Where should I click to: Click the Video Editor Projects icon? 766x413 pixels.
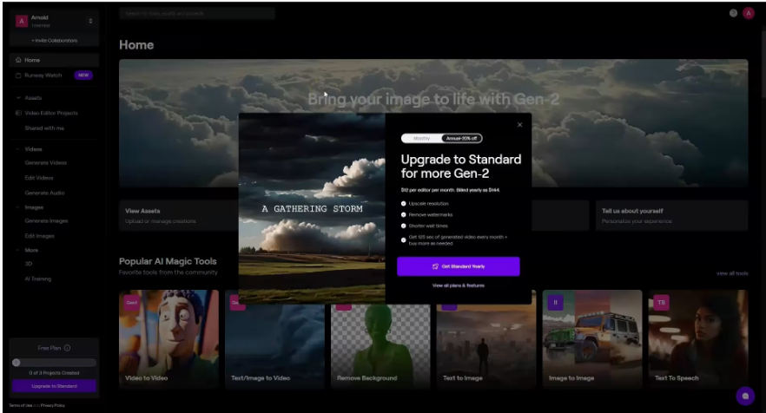pyautogui.click(x=18, y=114)
